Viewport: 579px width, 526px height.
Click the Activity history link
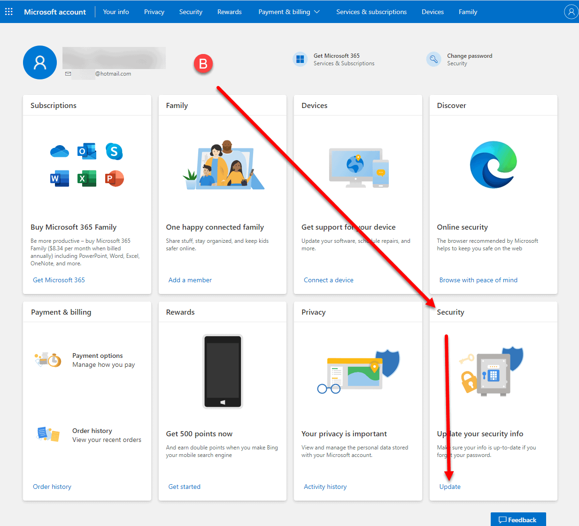point(325,487)
